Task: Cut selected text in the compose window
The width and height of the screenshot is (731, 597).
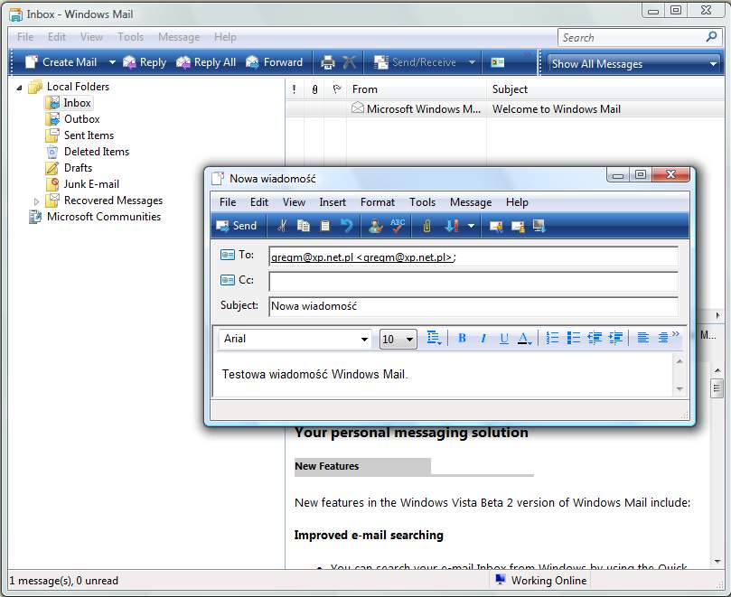Action: click(x=282, y=226)
